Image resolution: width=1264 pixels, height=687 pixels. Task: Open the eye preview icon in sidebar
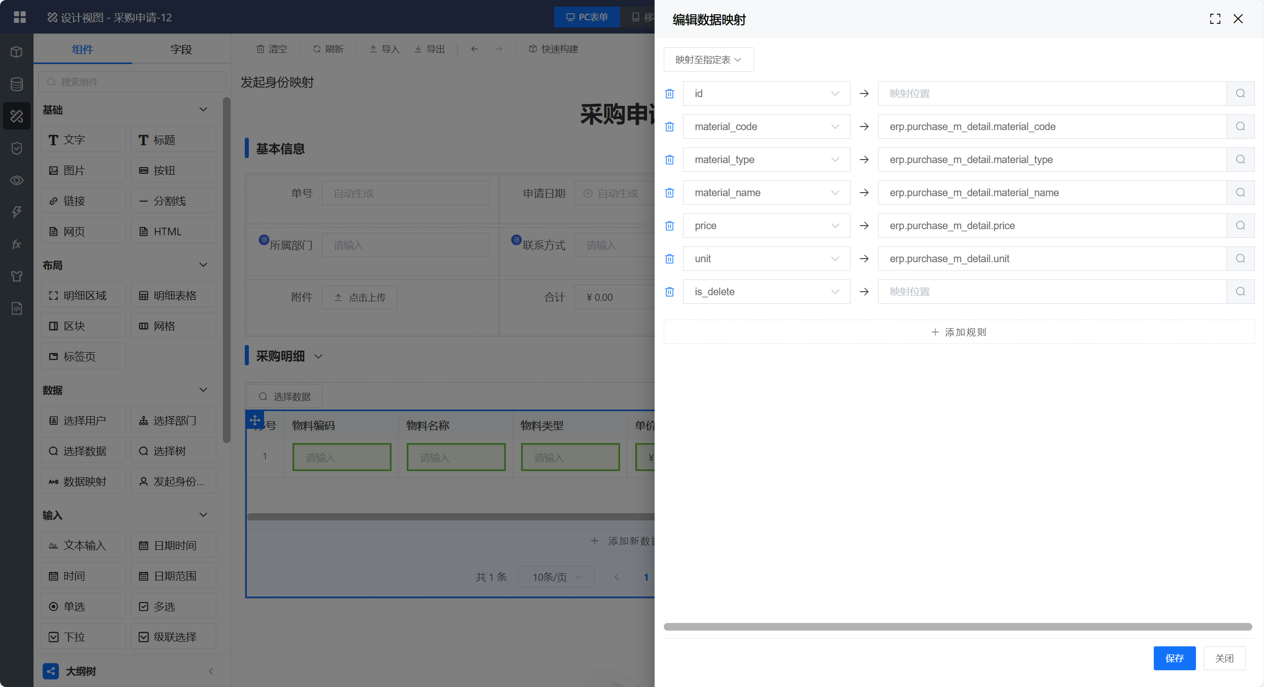[x=17, y=180]
